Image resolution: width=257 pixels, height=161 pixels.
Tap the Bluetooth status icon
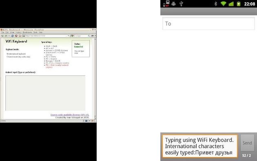(x=216, y=4)
